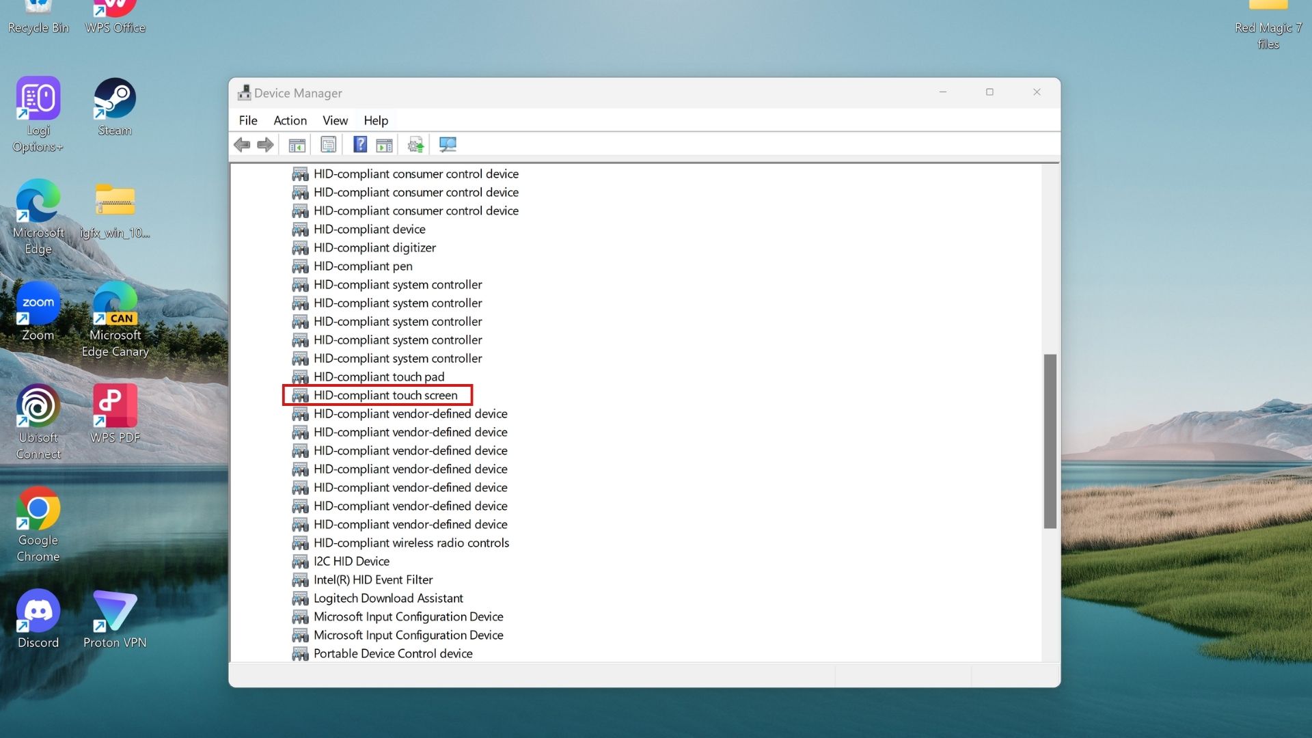Open the Action menu
Viewport: 1312px width, 738px height.
(289, 120)
